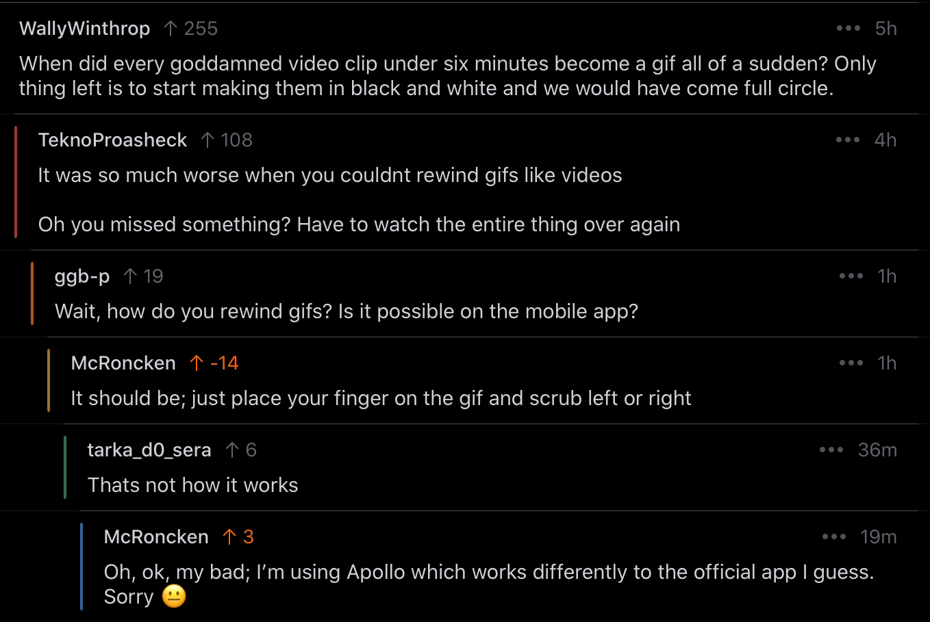
Task: Open TeknoProasheck's user profile
Action: (112, 140)
